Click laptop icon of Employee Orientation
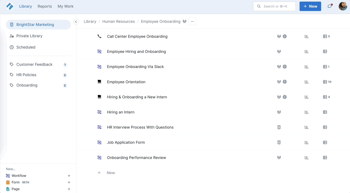The width and height of the screenshot is (350, 193). 99,82
